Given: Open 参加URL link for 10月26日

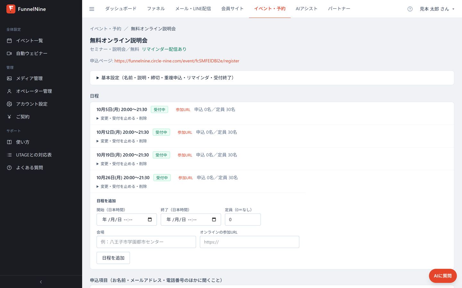Looking at the screenshot, I should pyautogui.click(x=186, y=178).
